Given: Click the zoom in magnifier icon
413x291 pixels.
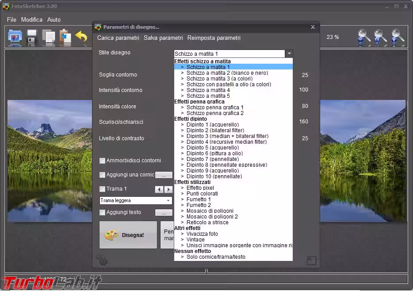Looking at the screenshot, I should [398, 38].
